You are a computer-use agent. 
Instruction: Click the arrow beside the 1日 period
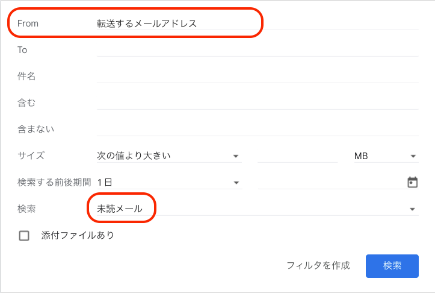point(236,183)
